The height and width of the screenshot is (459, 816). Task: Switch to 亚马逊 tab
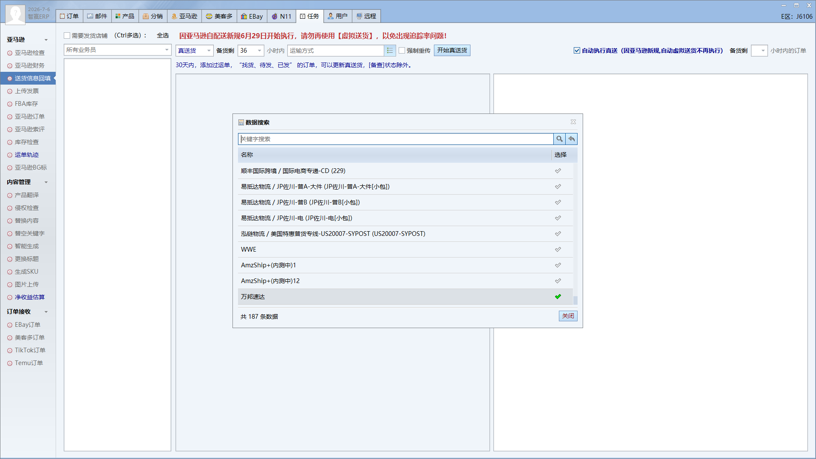(184, 16)
